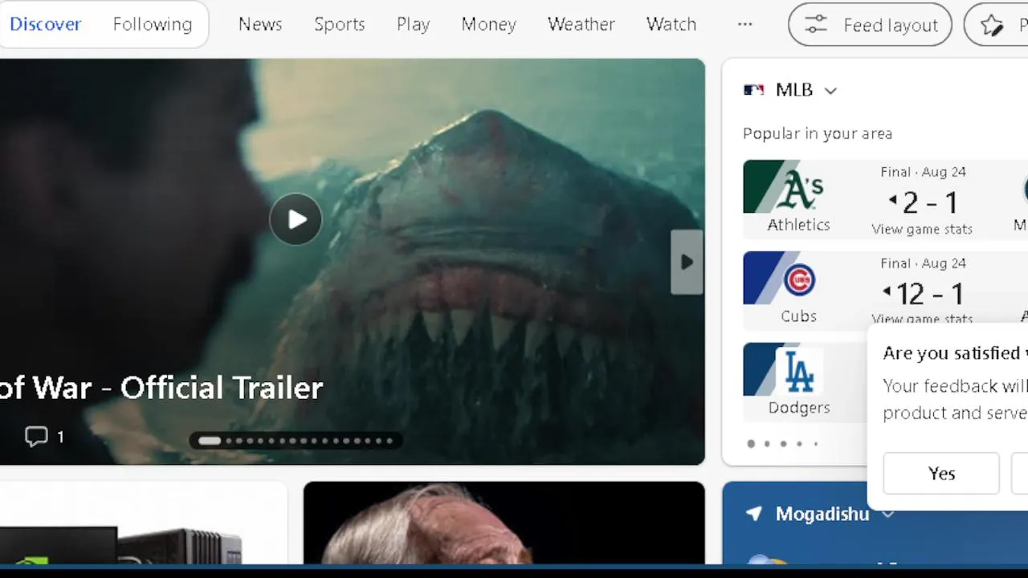The image size is (1028, 578).
Task: Open the Weather section
Action: [581, 24]
